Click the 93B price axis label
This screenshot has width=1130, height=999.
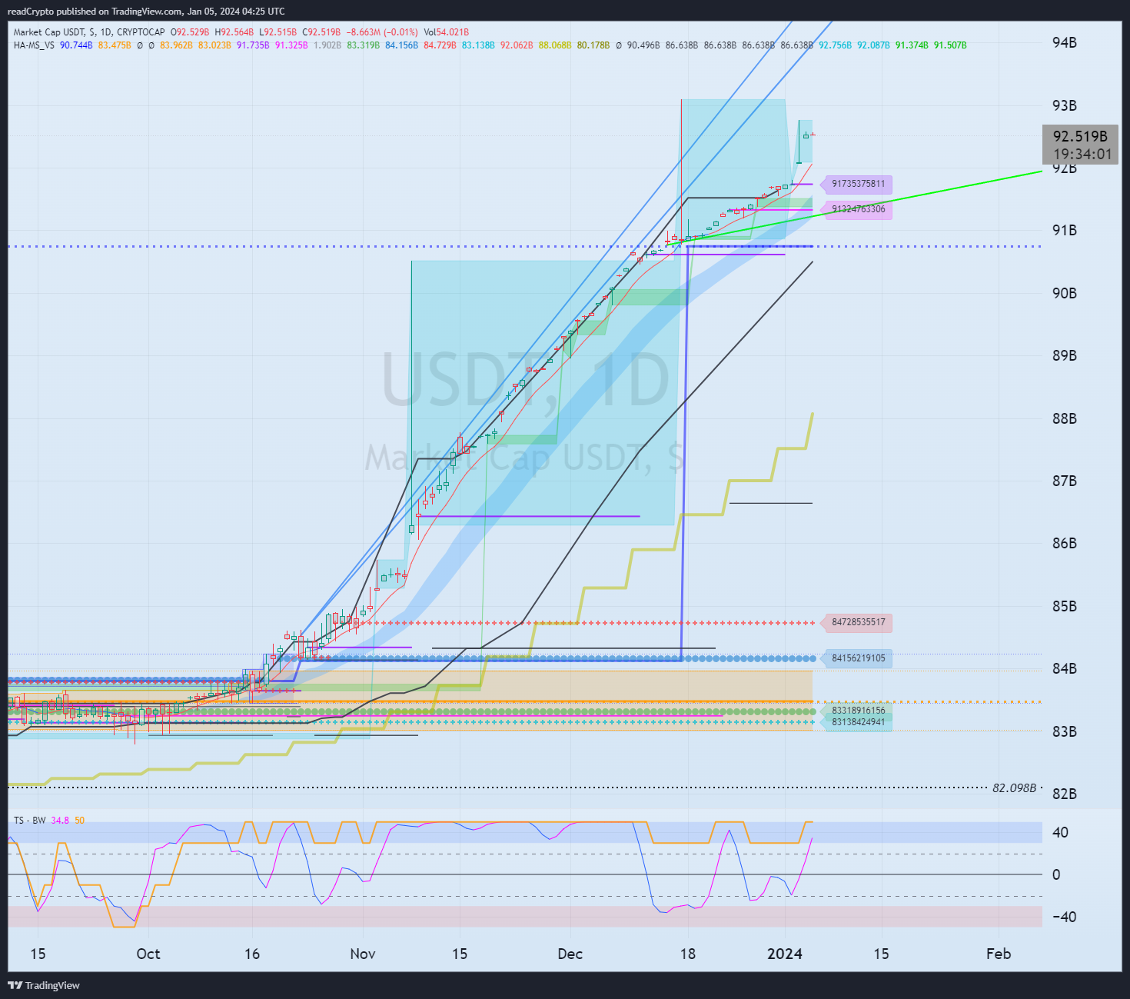[1065, 105]
